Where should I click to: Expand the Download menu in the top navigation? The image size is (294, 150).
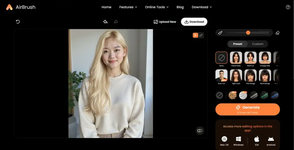coord(202,7)
